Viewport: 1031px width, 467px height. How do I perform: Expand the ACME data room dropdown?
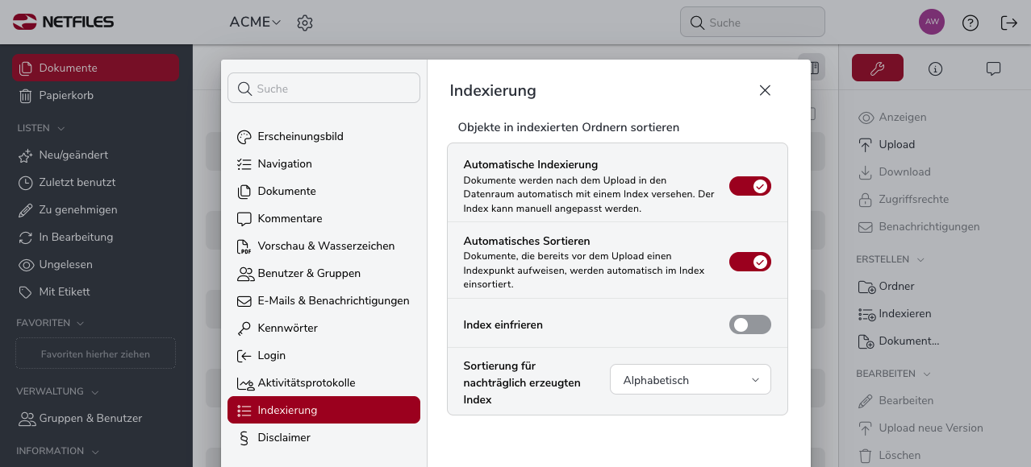click(x=255, y=23)
